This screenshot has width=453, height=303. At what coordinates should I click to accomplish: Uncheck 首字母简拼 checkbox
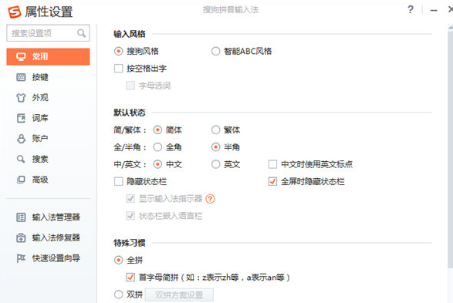[x=130, y=278]
